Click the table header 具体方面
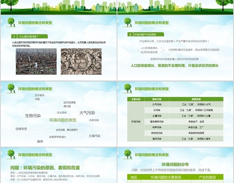234x183 pixels. 157,99
